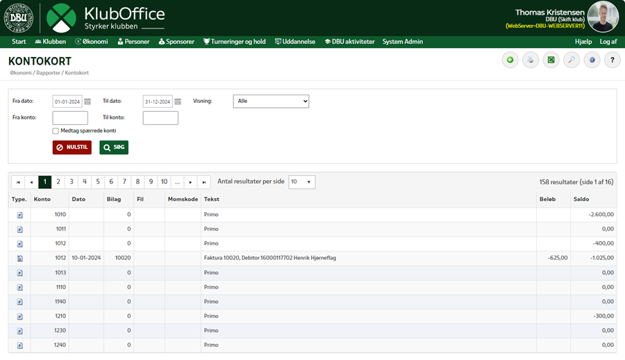Image resolution: width=625 pixels, height=360 pixels.
Task: Click the type icon for konto 1010
Action: tap(20, 215)
